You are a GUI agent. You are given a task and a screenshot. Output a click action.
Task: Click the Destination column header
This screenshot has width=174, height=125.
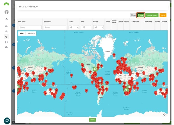point(47,22)
